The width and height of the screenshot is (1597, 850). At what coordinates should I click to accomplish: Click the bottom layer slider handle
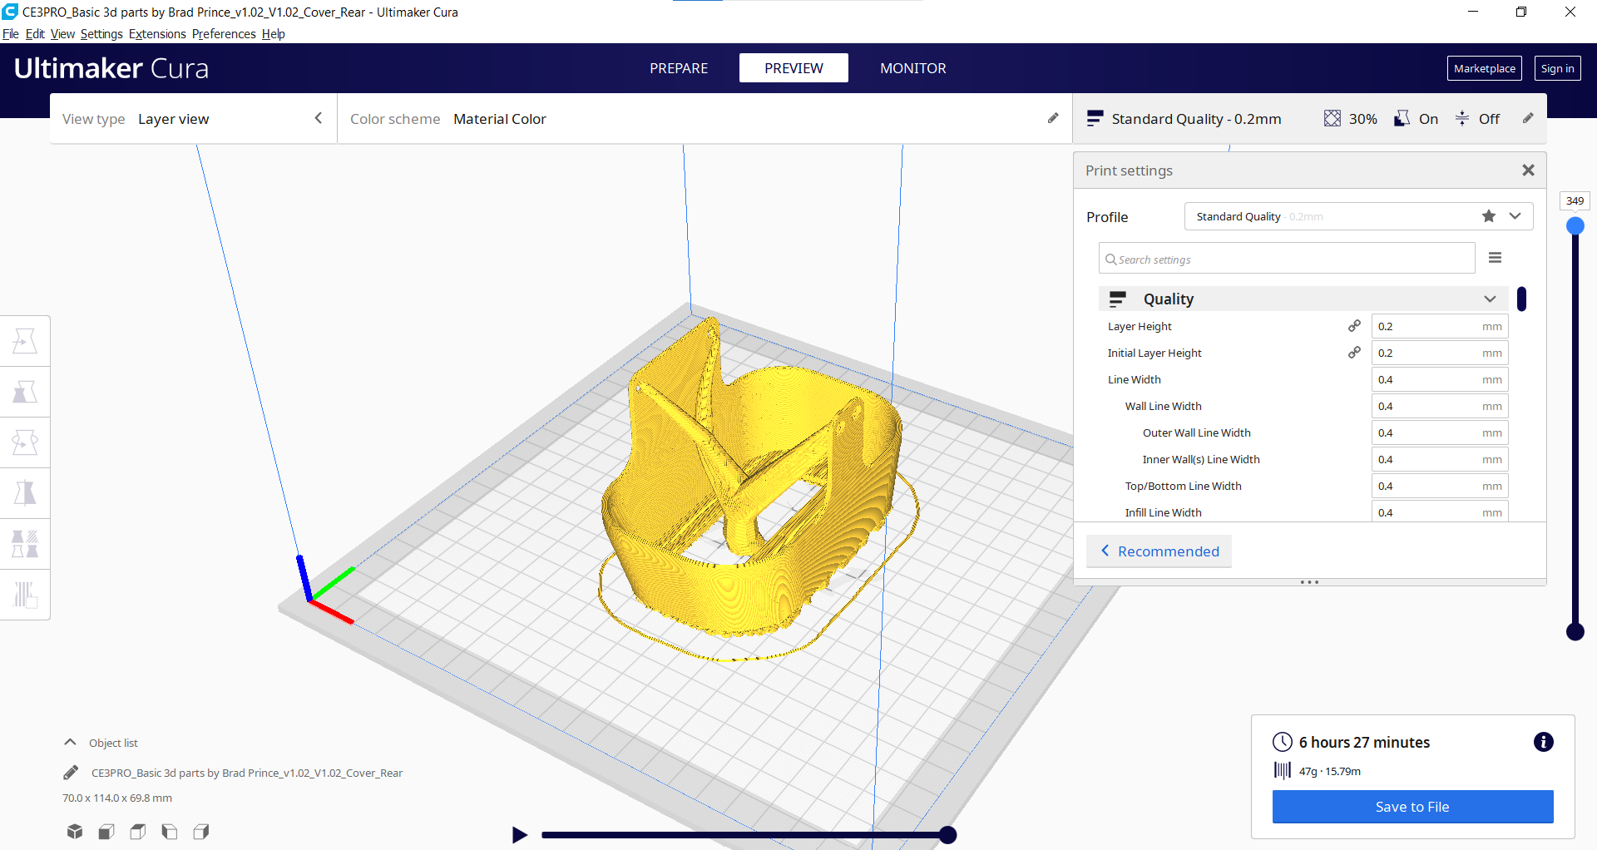click(x=1575, y=632)
